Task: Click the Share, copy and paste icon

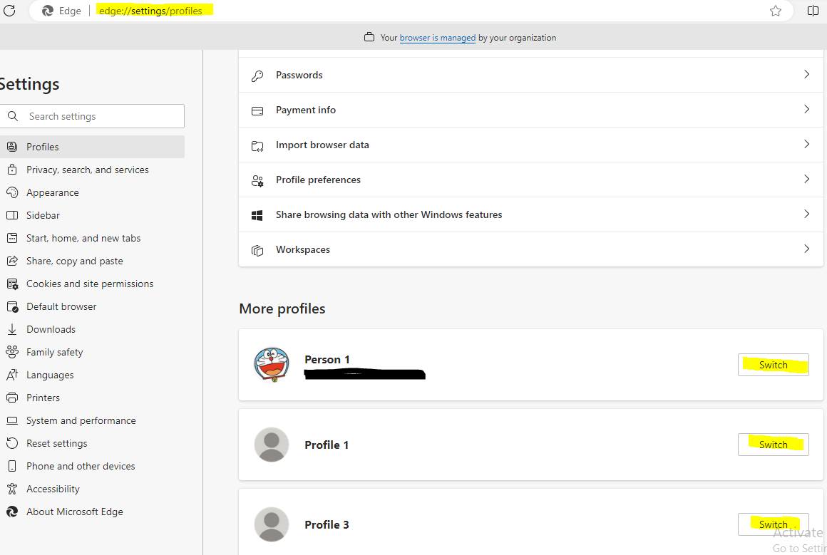Action: point(12,261)
